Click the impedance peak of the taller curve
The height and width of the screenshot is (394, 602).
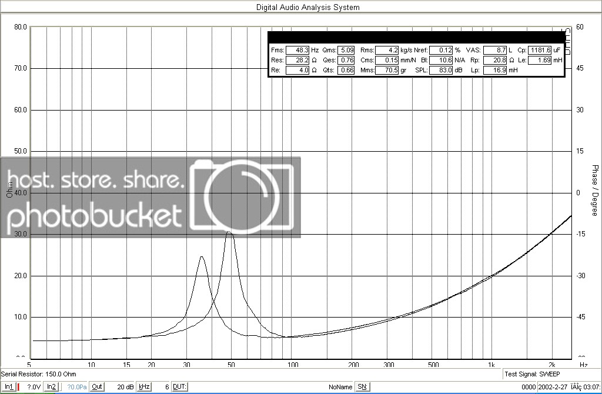click(x=229, y=232)
